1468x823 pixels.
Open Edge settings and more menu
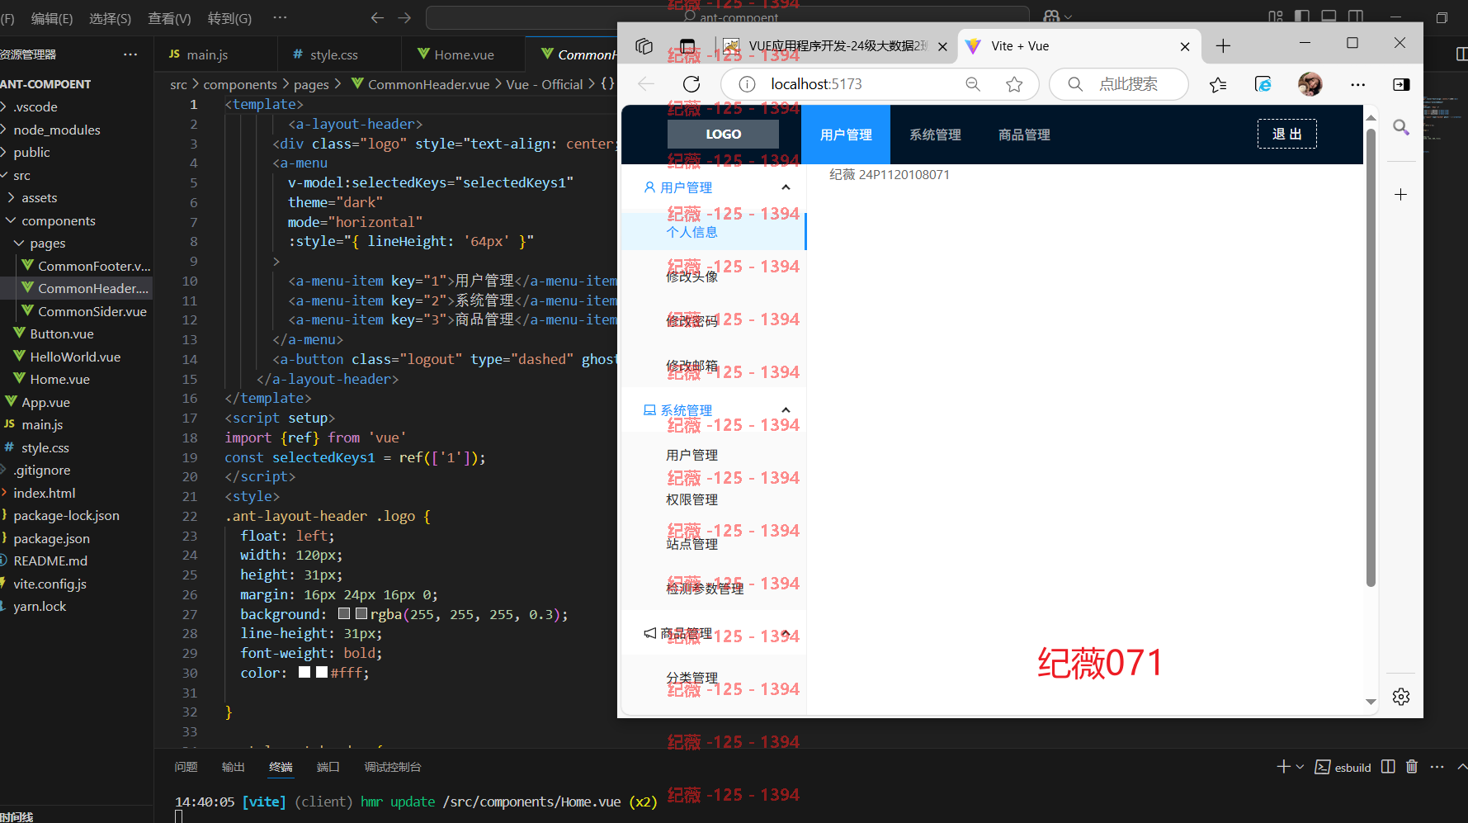tap(1357, 84)
